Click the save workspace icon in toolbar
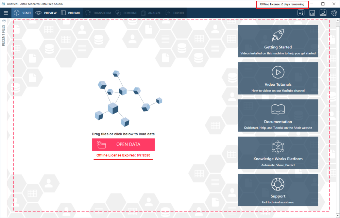Image resolution: width=340 pixels, height=218 pixels. point(312,13)
